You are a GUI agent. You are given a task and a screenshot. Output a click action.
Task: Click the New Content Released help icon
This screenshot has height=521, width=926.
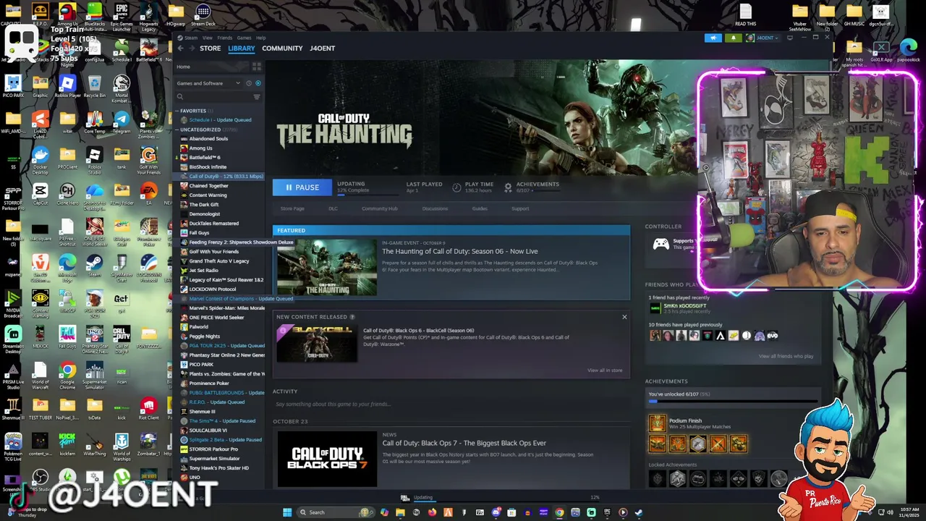352,317
